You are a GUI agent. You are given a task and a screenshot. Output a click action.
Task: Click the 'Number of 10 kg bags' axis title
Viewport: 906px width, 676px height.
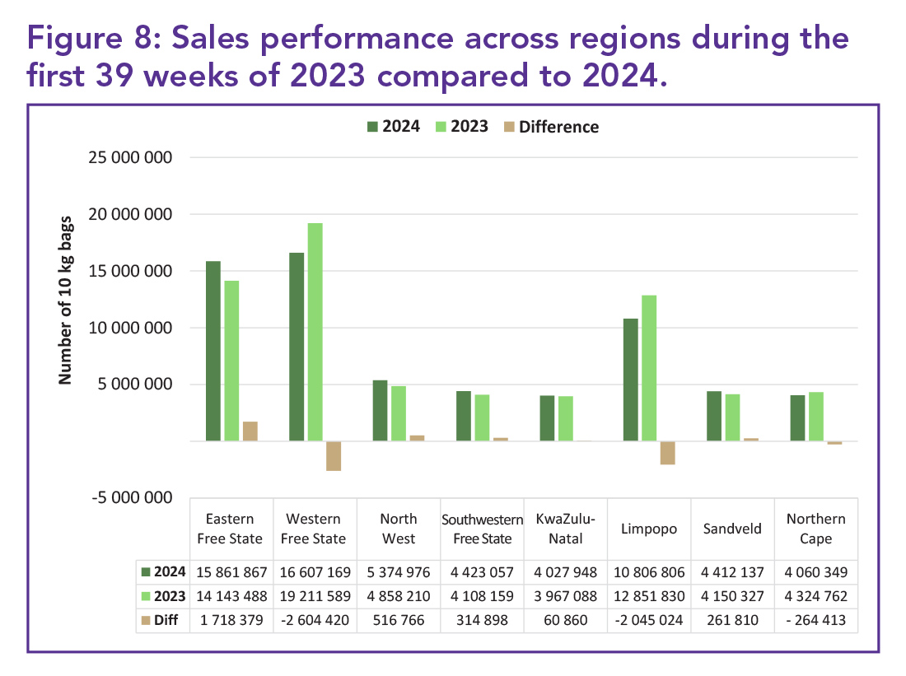pos(66,300)
